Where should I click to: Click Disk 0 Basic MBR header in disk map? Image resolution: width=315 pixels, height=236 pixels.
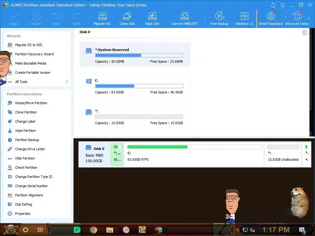pos(94,154)
